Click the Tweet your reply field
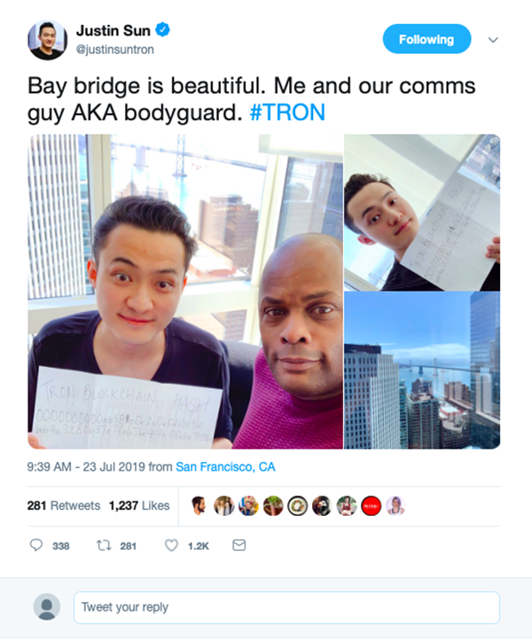This screenshot has height=640, width=532. point(286,607)
